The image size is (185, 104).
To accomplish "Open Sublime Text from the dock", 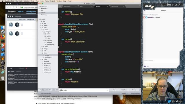I will (3, 59).
